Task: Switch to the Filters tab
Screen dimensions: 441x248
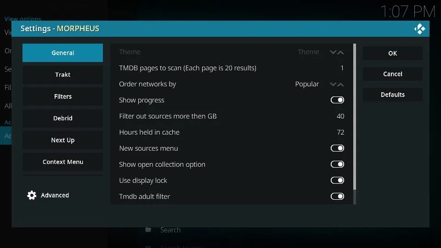Action: tap(63, 96)
